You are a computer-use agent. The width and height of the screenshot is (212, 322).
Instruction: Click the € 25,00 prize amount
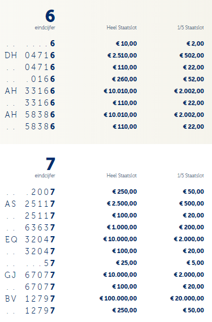coord(126,263)
